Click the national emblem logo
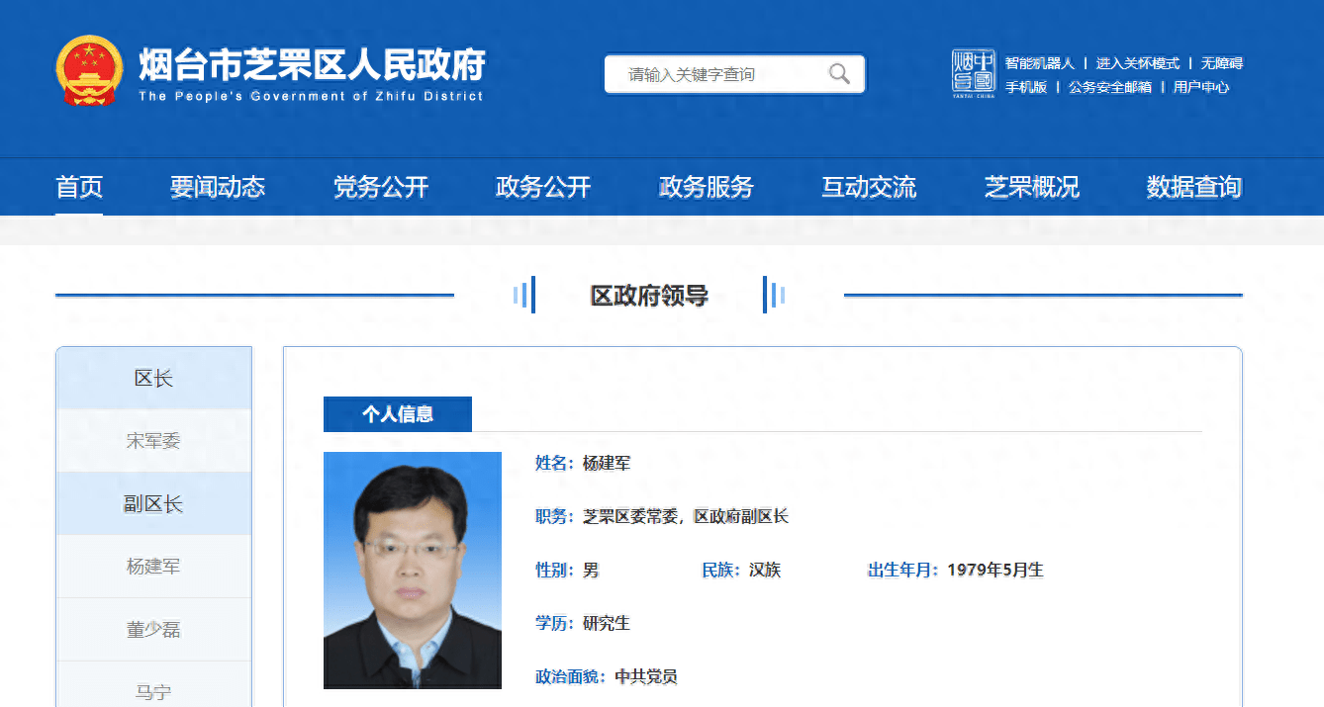1324x707 pixels. [90, 71]
